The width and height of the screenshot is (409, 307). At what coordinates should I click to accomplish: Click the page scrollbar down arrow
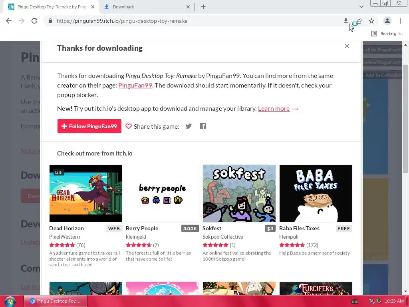click(405, 291)
